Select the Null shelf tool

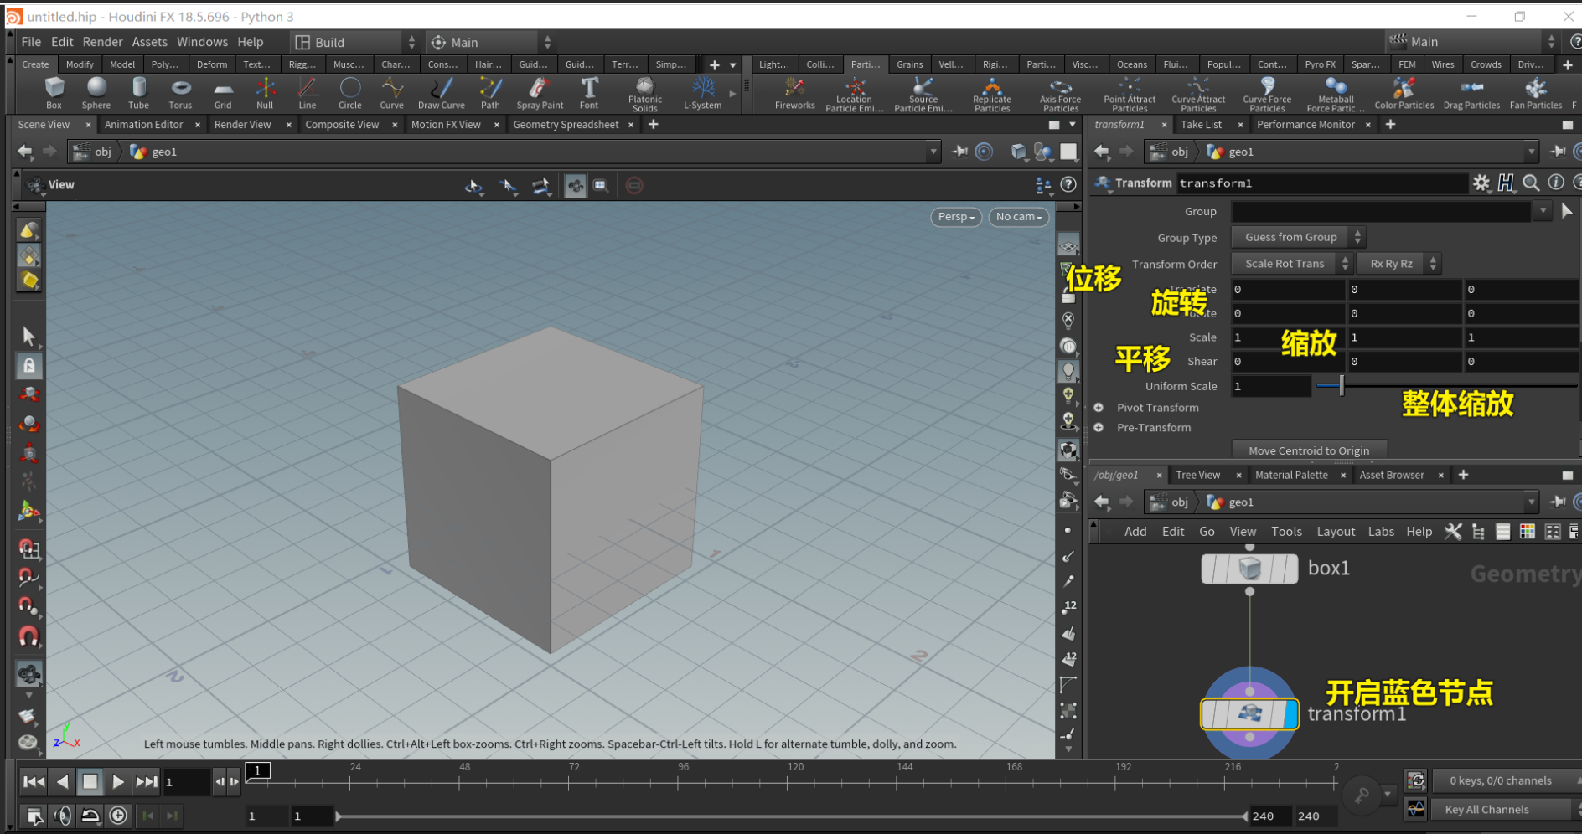265,93
